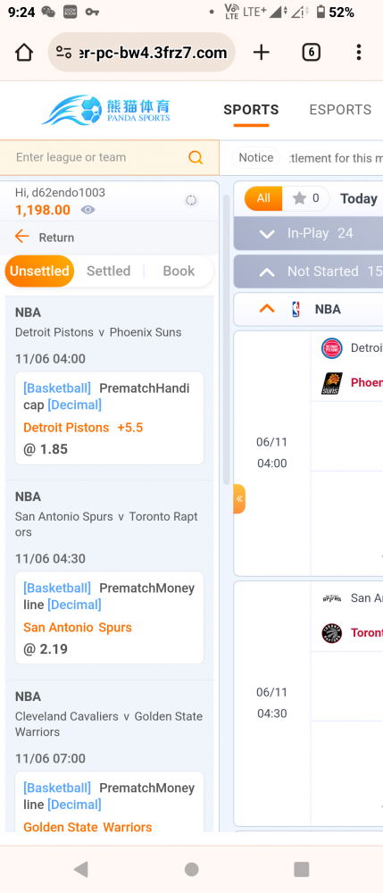Image resolution: width=383 pixels, height=893 pixels.
Task: Select the All matches filter
Action: pos(263,198)
